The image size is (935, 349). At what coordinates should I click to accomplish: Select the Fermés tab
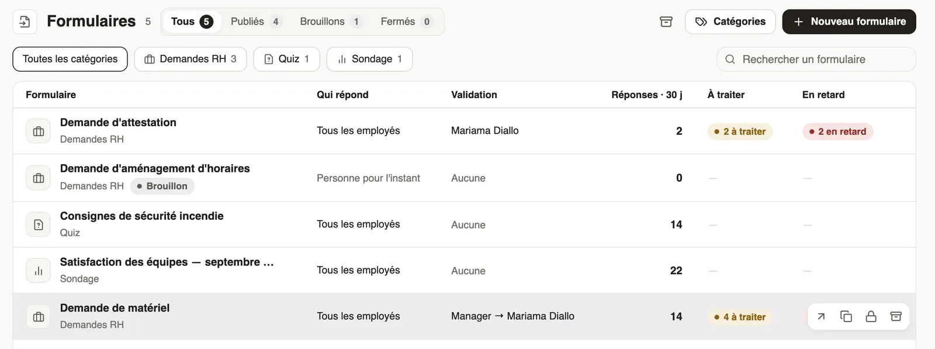coord(407,22)
